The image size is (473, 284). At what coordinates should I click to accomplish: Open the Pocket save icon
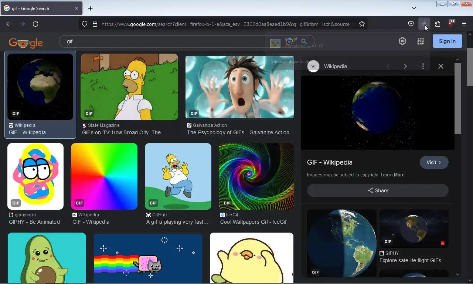411,24
